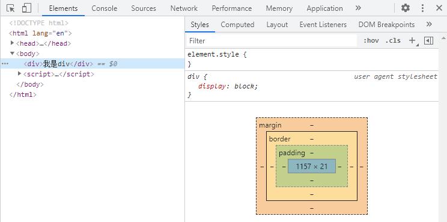447x222 pixels.
Task: Click the padding label in box model
Action: 292,153
